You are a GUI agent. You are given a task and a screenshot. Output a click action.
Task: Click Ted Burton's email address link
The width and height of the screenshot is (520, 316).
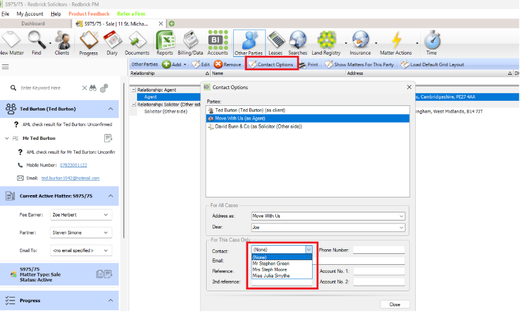[70, 178]
